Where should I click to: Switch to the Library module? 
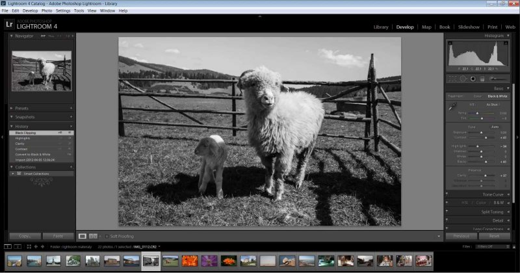(x=381, y=27)
